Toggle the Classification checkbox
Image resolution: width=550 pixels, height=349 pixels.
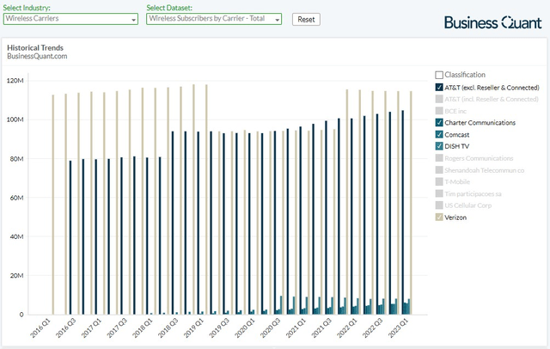pos(439,75)
